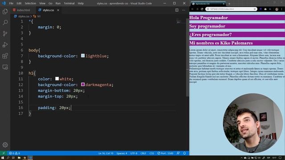Click the h1 breadcrumb segment
The height and width of the screenshot is (160, 285).
click(x=39, y=16)
